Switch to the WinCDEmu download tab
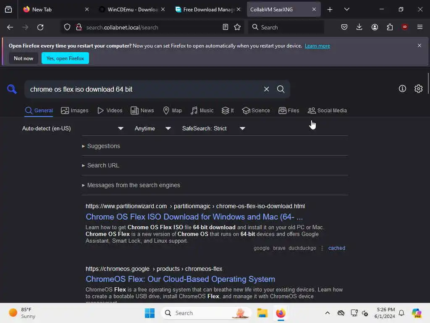The height and width of the screenshot is (323, 430). [x=132, y=9]
